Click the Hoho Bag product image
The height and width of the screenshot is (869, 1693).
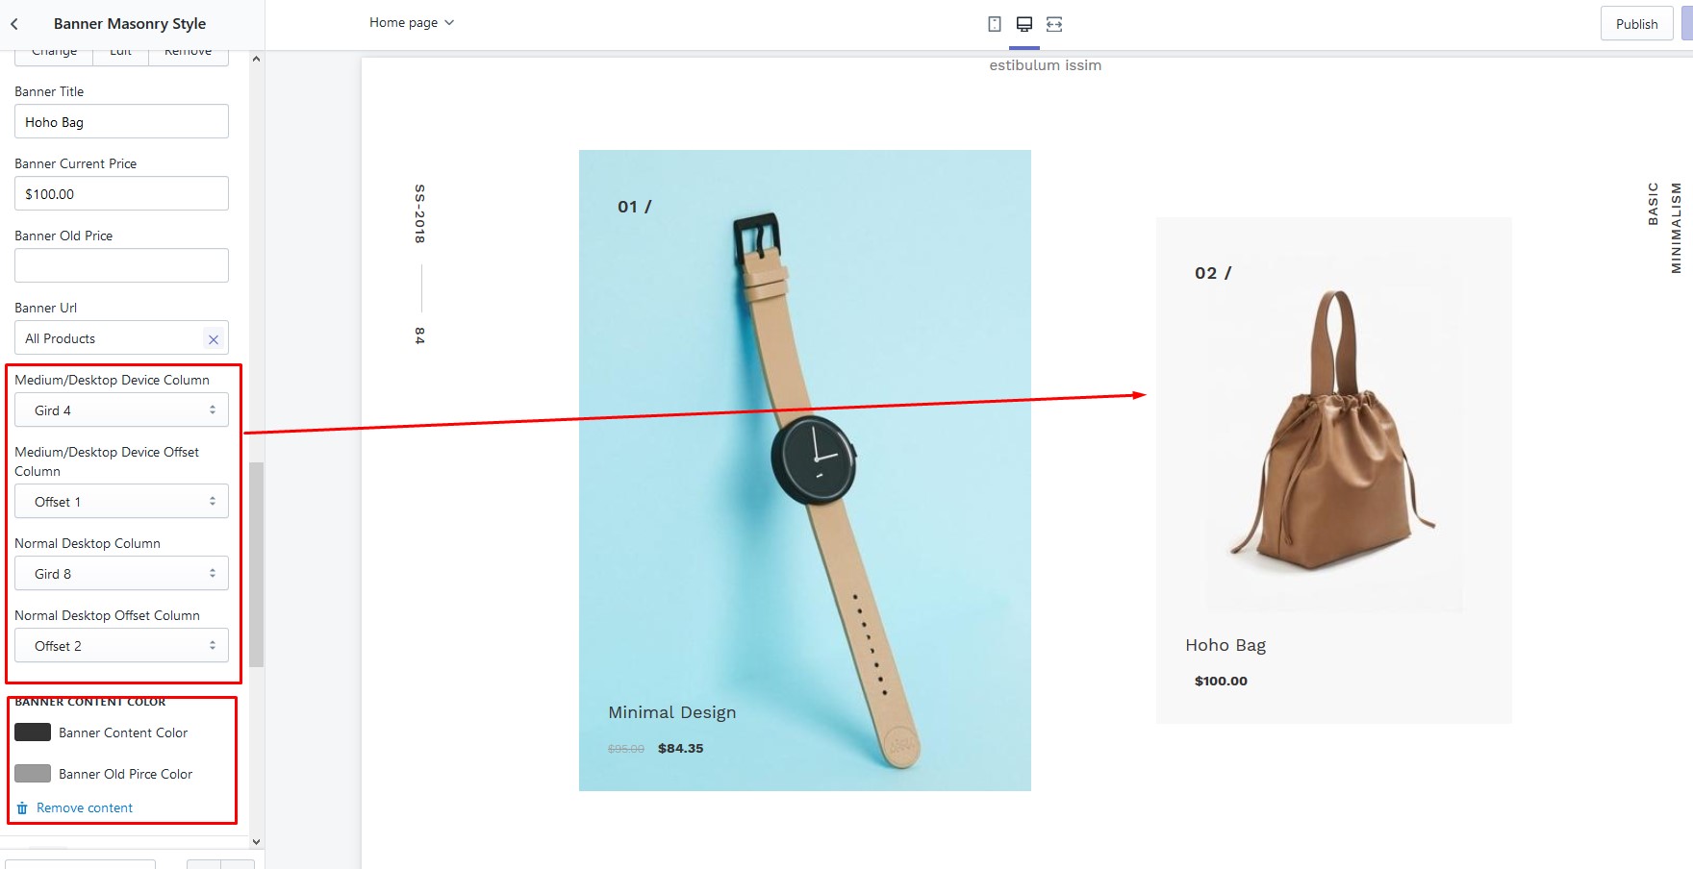[1333, 433]
